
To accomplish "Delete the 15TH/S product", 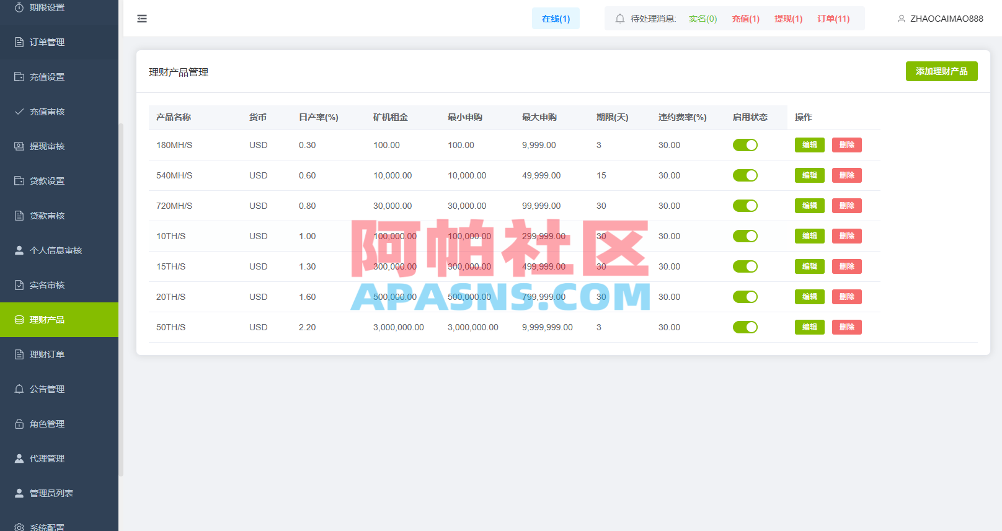I will point(847,266).
